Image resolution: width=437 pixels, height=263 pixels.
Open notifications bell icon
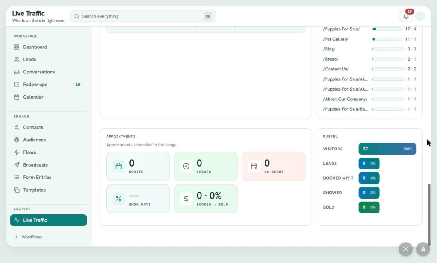(x=406, y=16)
